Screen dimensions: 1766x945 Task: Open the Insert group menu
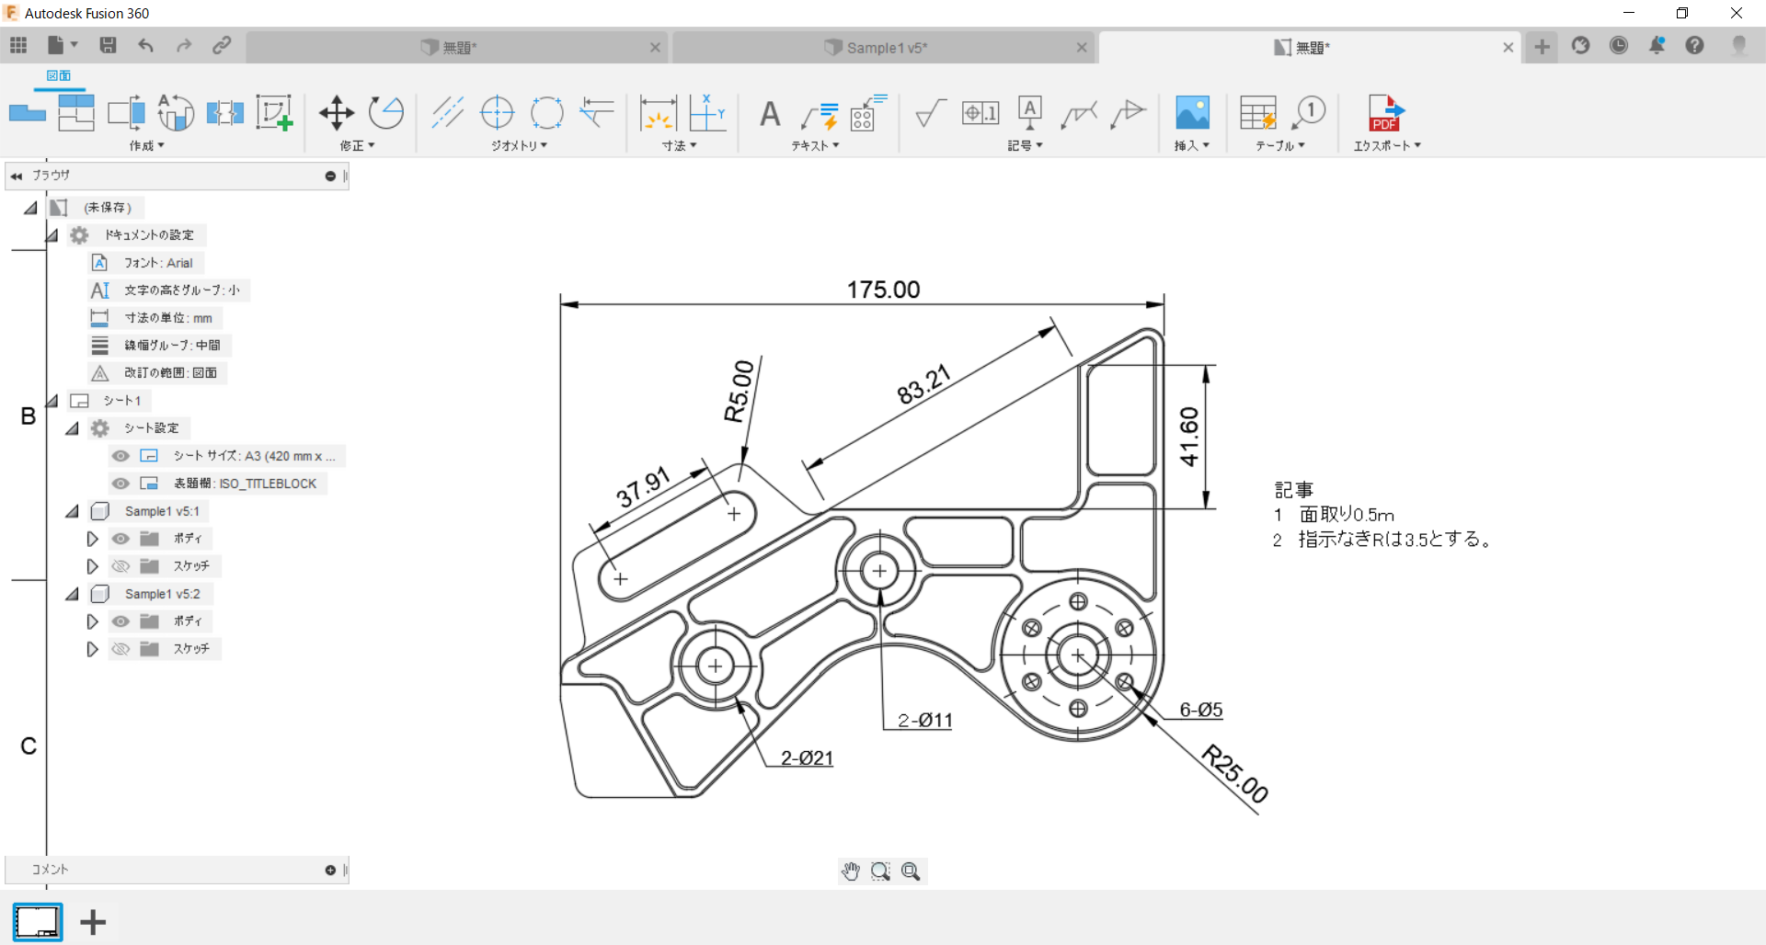point(1192,146)
